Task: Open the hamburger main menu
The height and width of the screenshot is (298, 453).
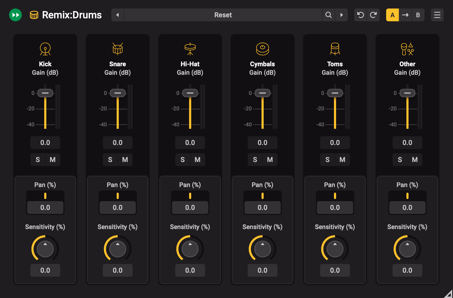Action: [437, 15]
